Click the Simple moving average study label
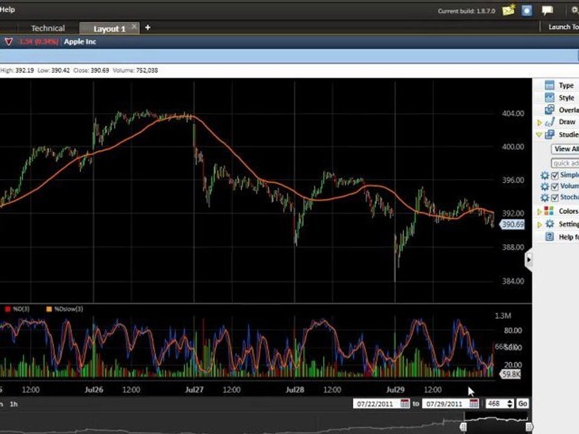 point(569,175)
